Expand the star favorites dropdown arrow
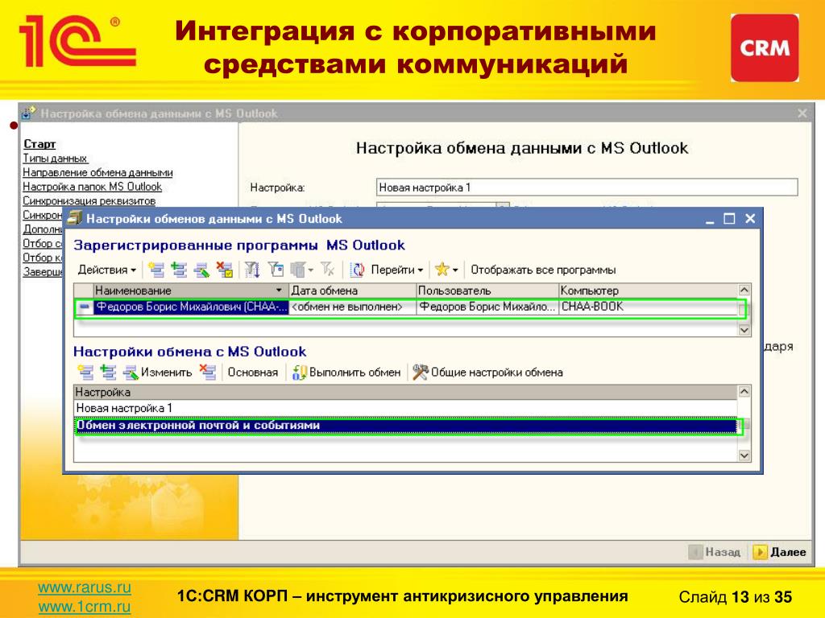The image size is (825, 618). coord(455,270)
